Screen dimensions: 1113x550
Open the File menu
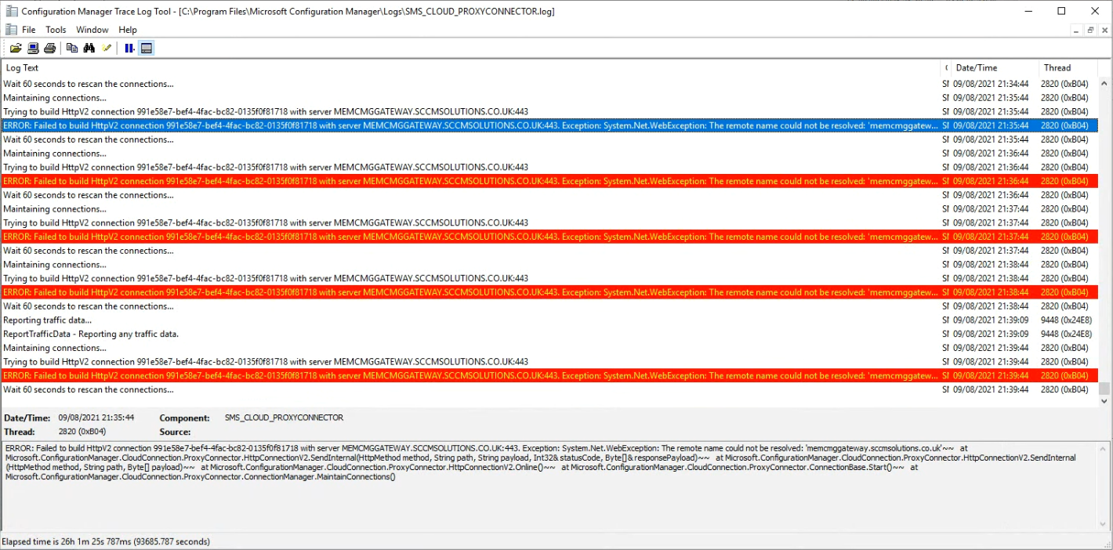tap(28, 29)
